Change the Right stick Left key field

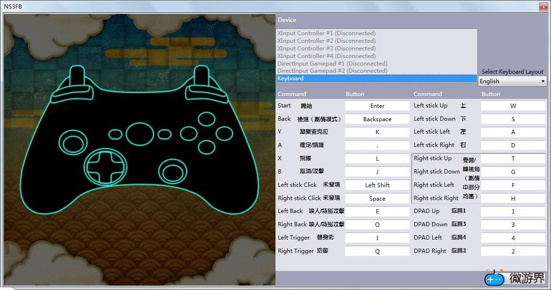513,185
